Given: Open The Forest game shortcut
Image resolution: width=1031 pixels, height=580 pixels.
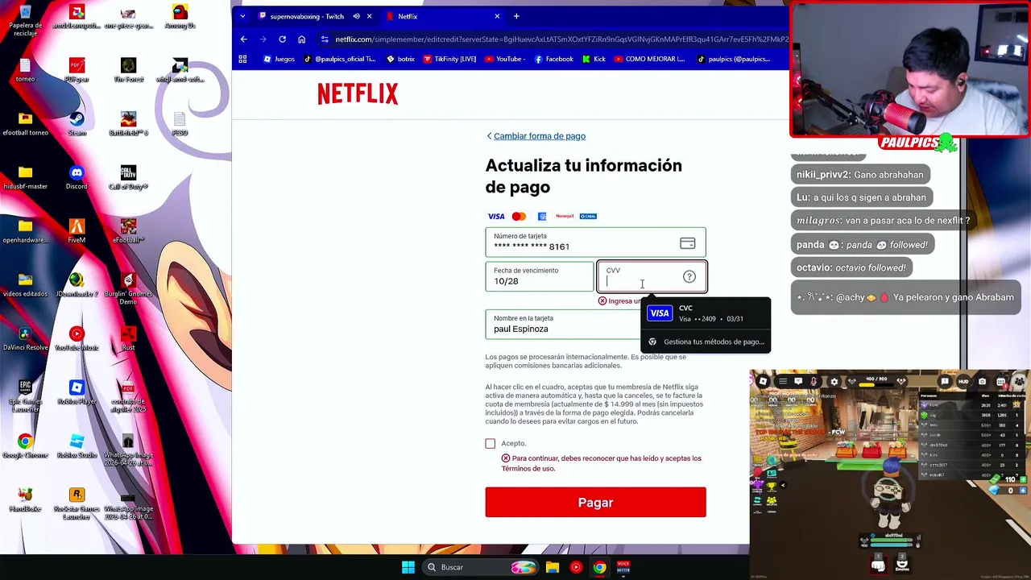Looking at the screenshot, I should point(128,70).
